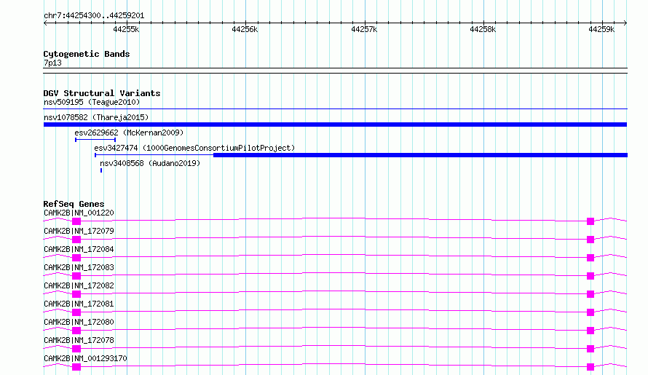Click the thick blue esv3427474 variant bar
Viewport: 648px width, 375px height.
420,155
